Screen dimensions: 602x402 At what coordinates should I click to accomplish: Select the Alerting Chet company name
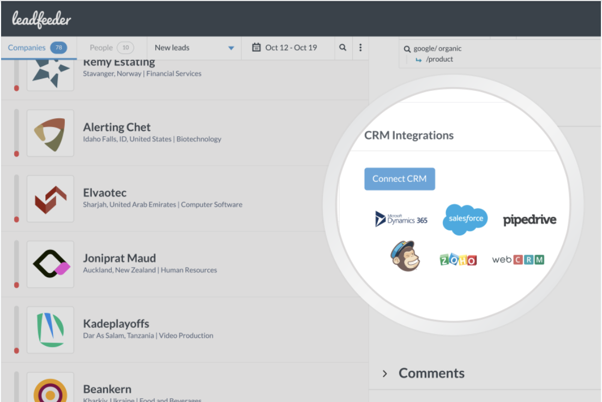117,127
